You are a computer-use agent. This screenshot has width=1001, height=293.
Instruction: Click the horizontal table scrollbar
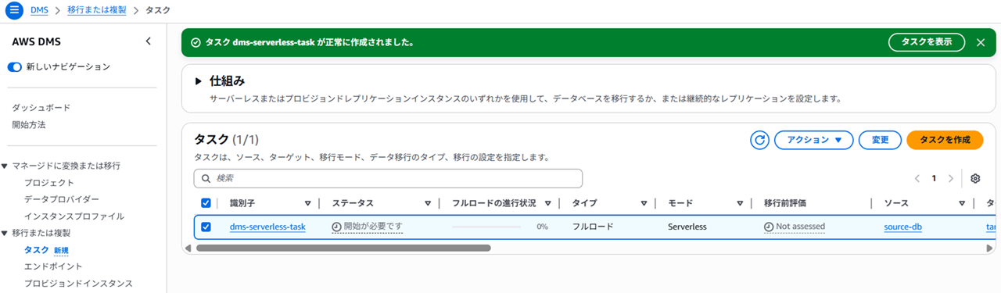343,248
